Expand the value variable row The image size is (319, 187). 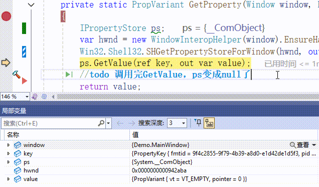coord(9,179)
